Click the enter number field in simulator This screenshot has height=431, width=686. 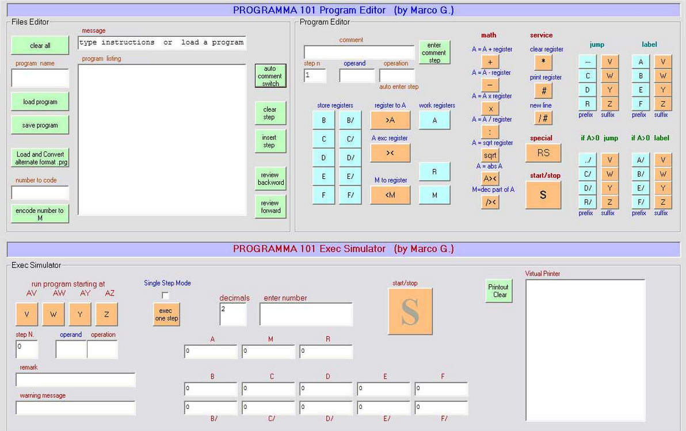point(306,314)
